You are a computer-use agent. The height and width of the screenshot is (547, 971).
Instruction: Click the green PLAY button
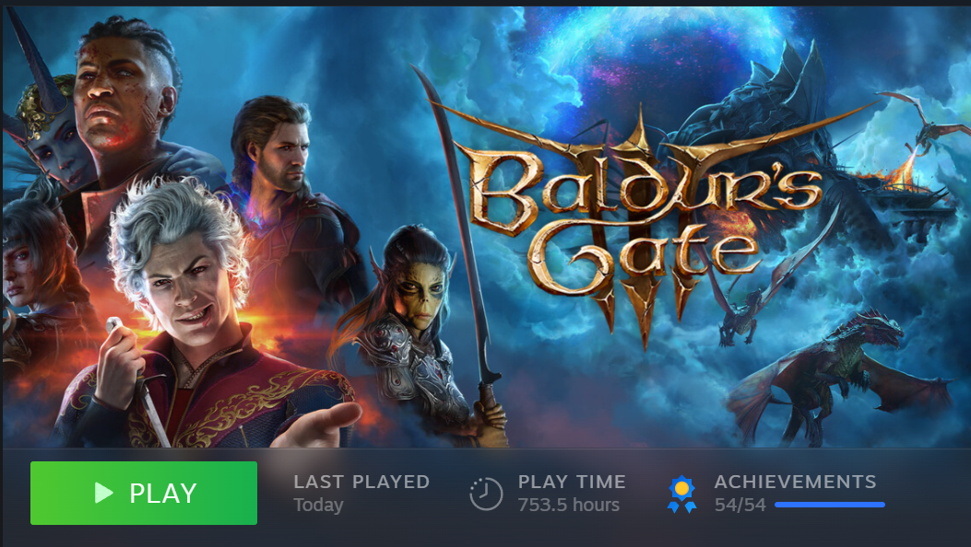tap(144, 493)
